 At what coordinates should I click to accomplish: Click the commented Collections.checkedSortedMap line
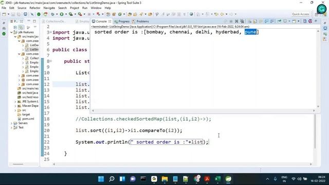[143, 119]
